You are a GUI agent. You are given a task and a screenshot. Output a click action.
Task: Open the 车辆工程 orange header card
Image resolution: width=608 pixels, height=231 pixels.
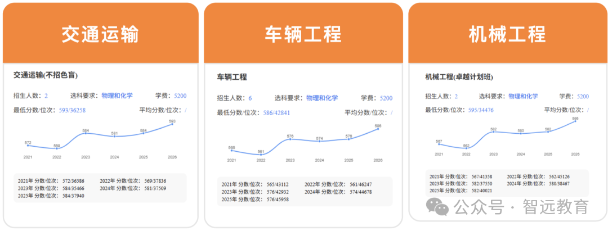(303, 33)
